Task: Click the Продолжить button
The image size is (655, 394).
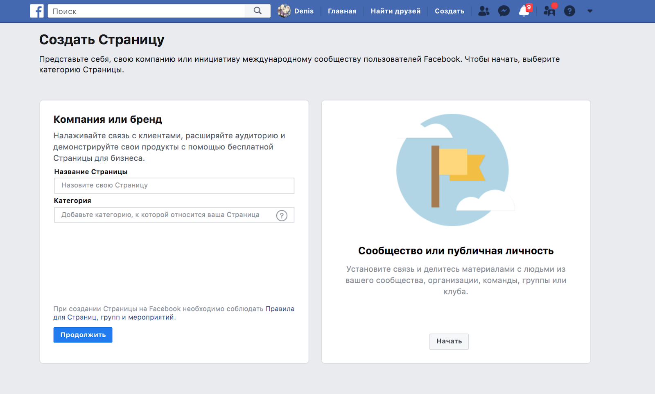Action: coord(83,335)
